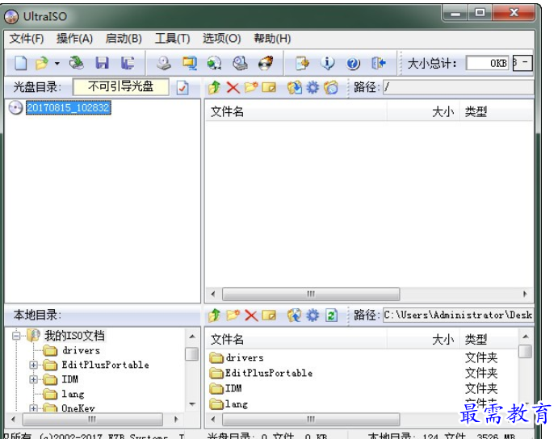Open the 文件(F) menu

(x=27, y=39)
